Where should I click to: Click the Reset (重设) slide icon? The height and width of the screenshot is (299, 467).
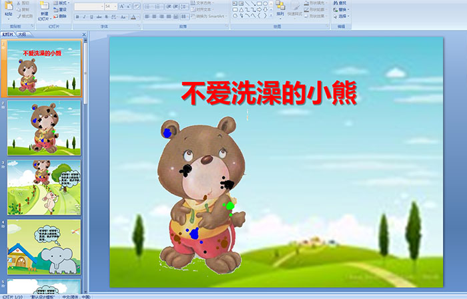click(x=55, y=9)
